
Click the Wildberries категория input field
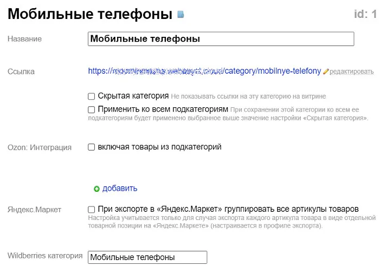point(147,258)
